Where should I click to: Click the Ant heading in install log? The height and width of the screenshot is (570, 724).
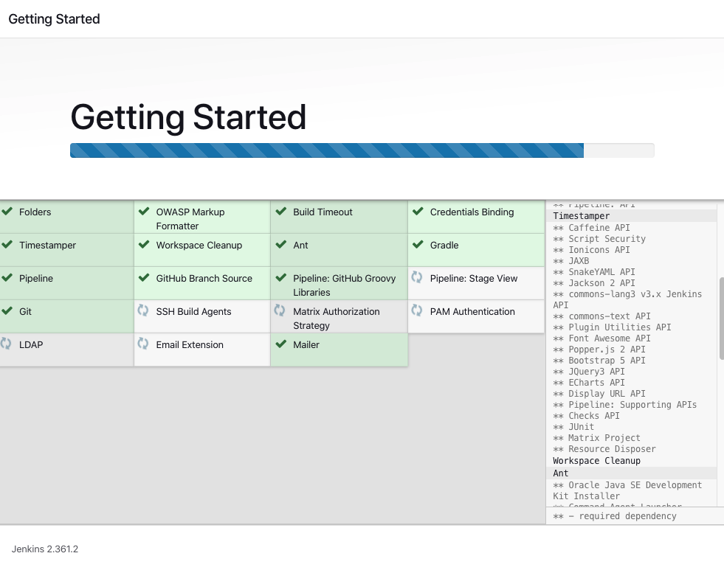[x=561, y=473]
